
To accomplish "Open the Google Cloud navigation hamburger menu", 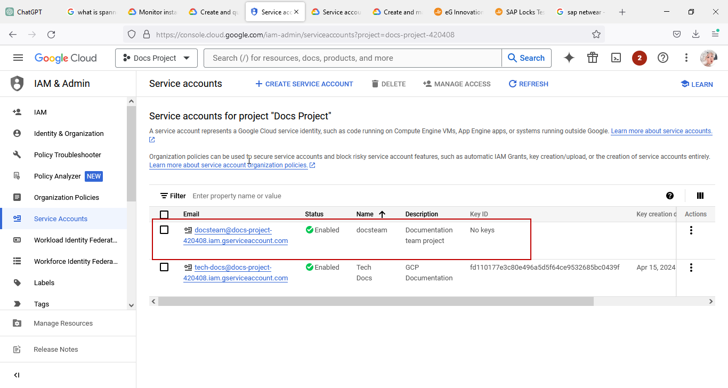I will (18, 58).
